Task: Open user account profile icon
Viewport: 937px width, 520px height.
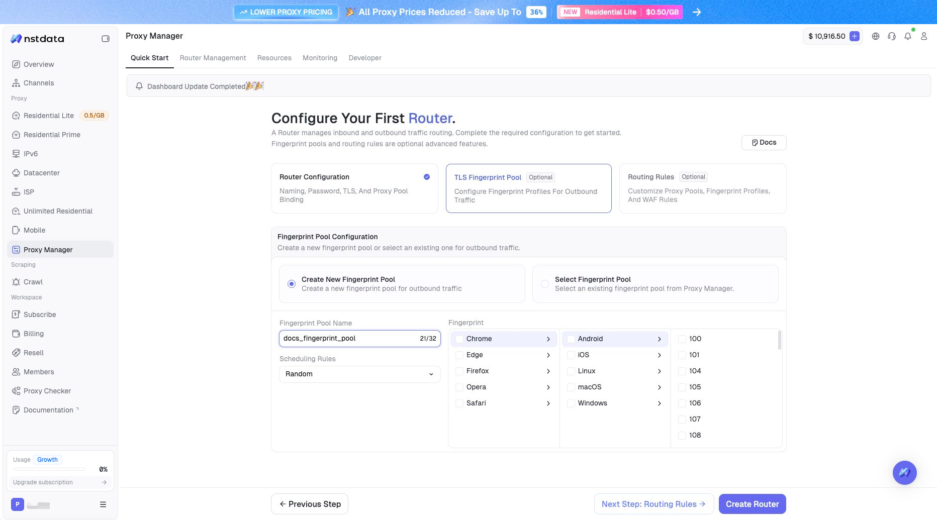Action: pos(924,36)
